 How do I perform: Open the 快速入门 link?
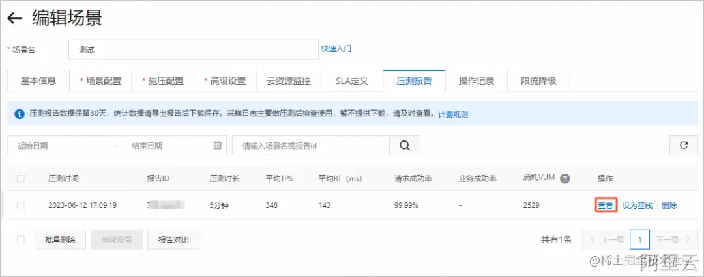click(336, 48)
